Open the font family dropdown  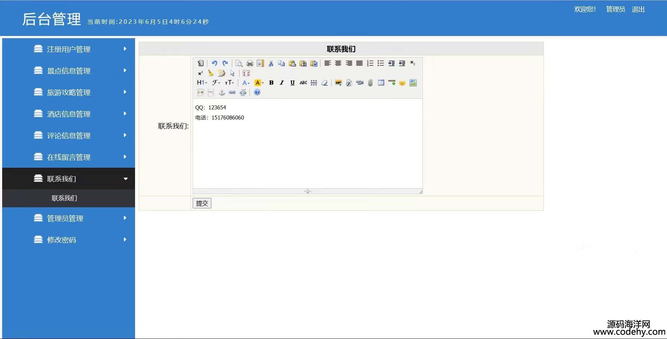(x=216, y=83)
